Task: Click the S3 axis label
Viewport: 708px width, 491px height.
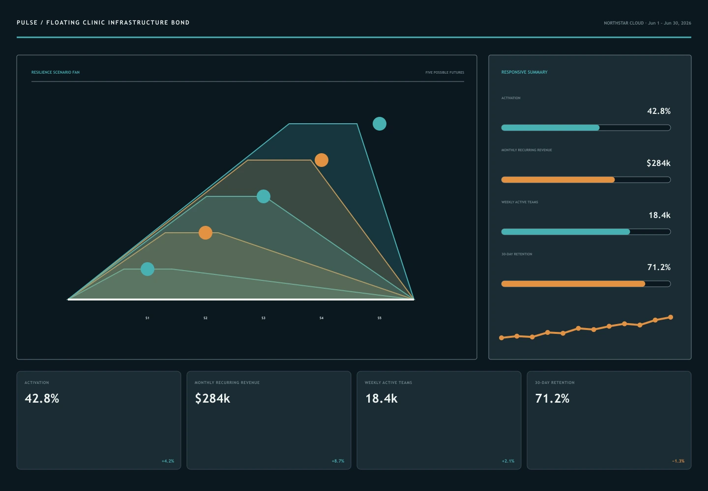Action: [264, 318]
